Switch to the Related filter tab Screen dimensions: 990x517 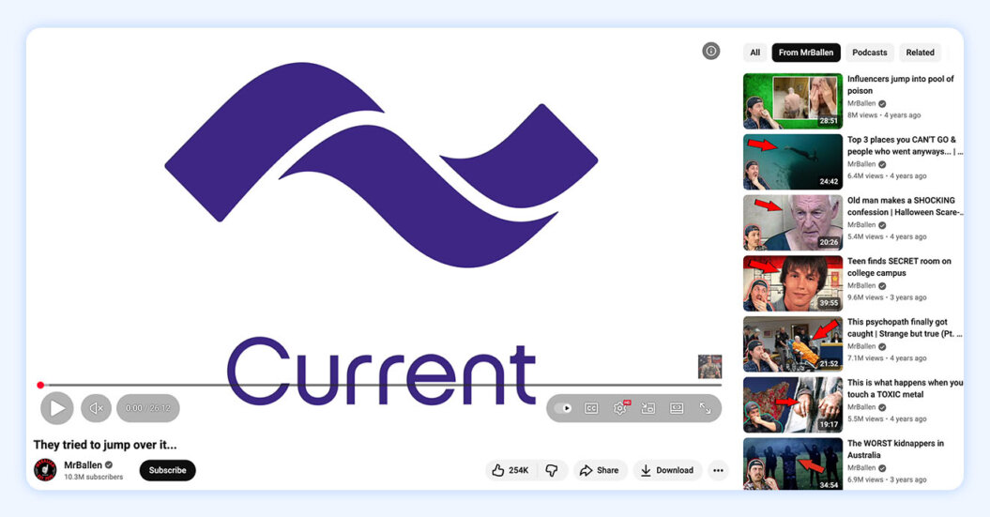pos(920,53)
